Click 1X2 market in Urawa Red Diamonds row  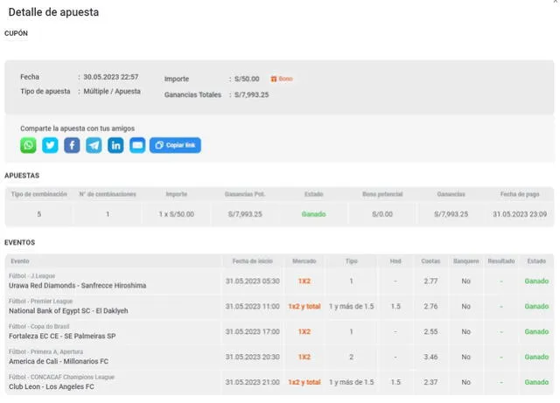[304, 281]
